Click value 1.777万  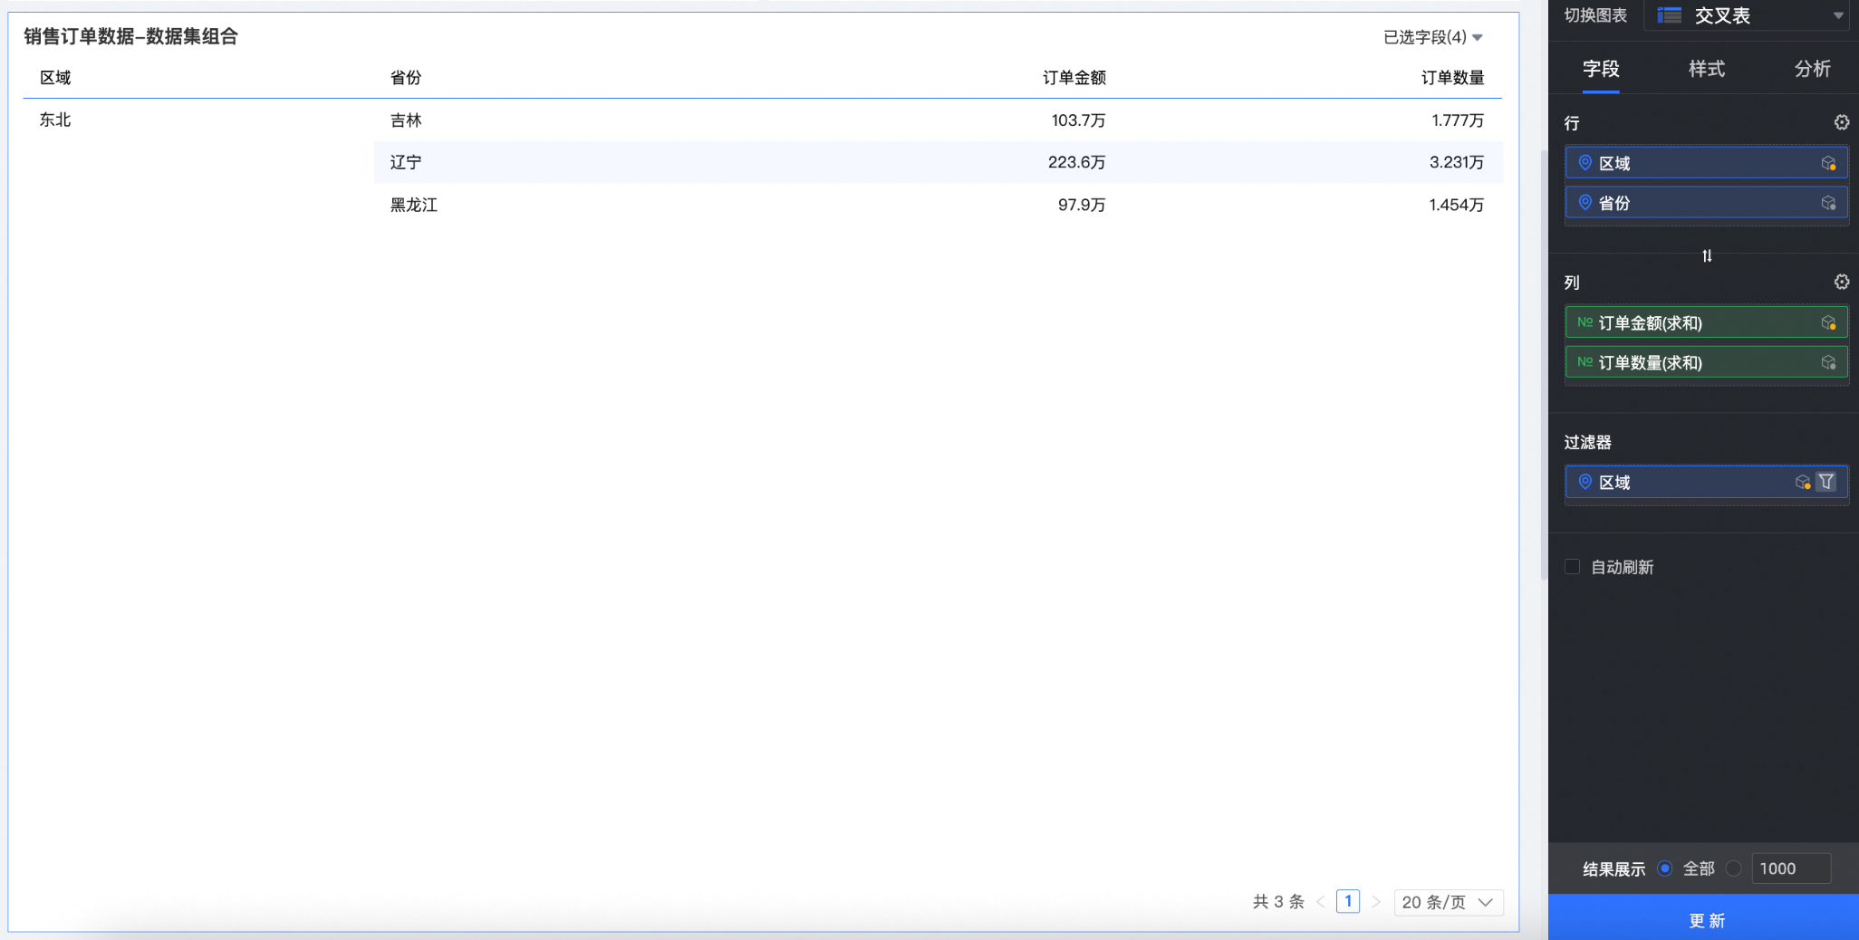[x=1458, y=120]
